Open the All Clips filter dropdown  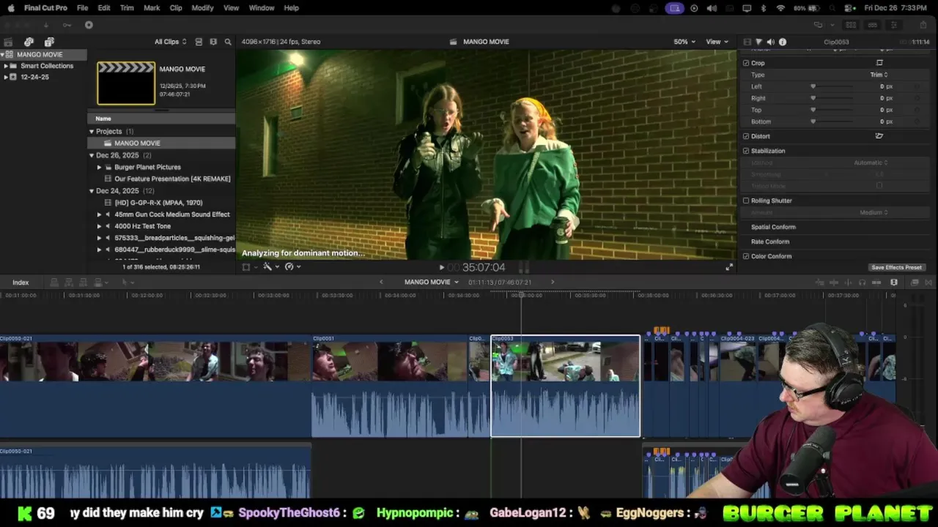[170, 42]
